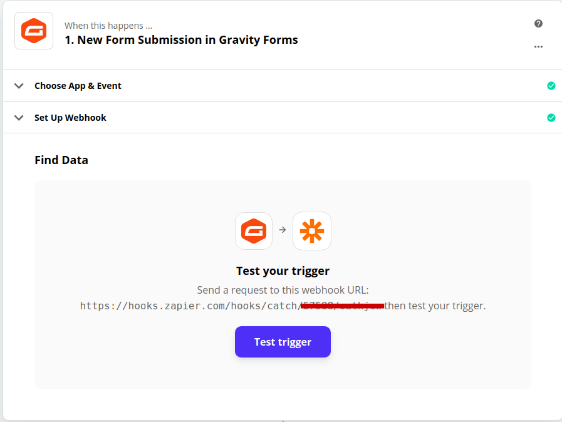The image size is (562, 422).
Task: Click the hooks.zapier.com webhook URL
Action: (232, 306)
